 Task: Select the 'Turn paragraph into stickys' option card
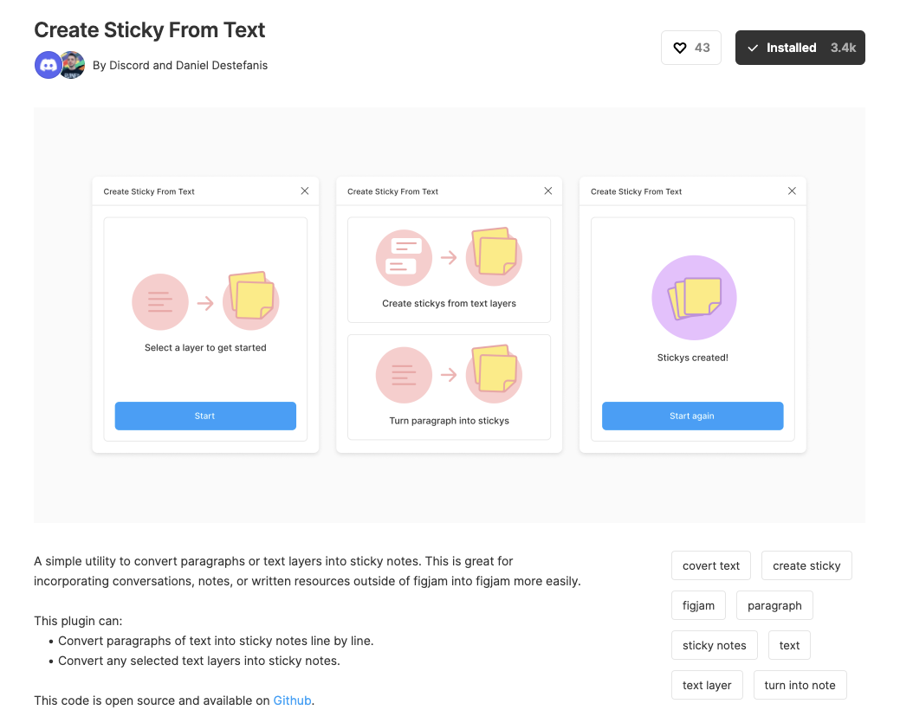pyautogui.click(x=449, y=386)
